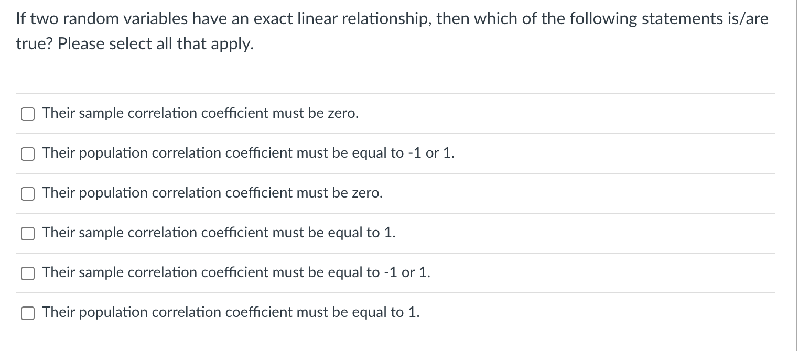799x351 pixels.
Task: Deselect the sample coefficient 'equal to 1' checkbox
Action: coord(27,233)
